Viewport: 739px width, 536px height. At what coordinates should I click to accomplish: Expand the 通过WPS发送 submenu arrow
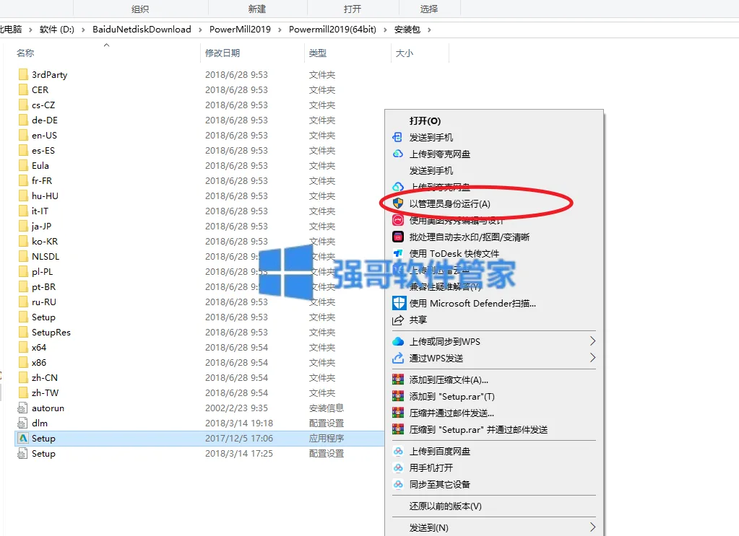point(592,358)
